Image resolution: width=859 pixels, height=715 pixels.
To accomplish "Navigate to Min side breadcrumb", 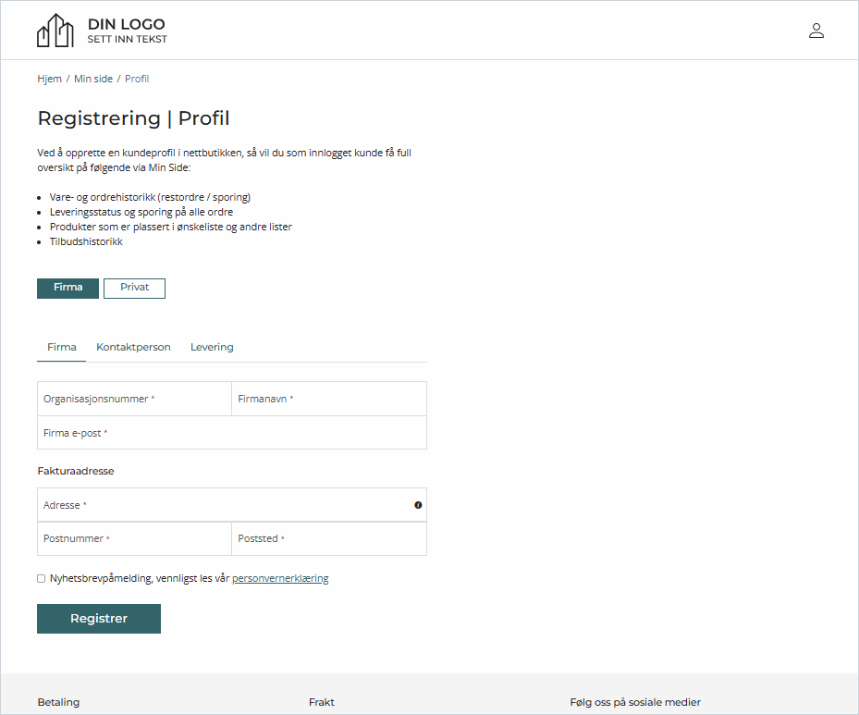I will [93, 79].
